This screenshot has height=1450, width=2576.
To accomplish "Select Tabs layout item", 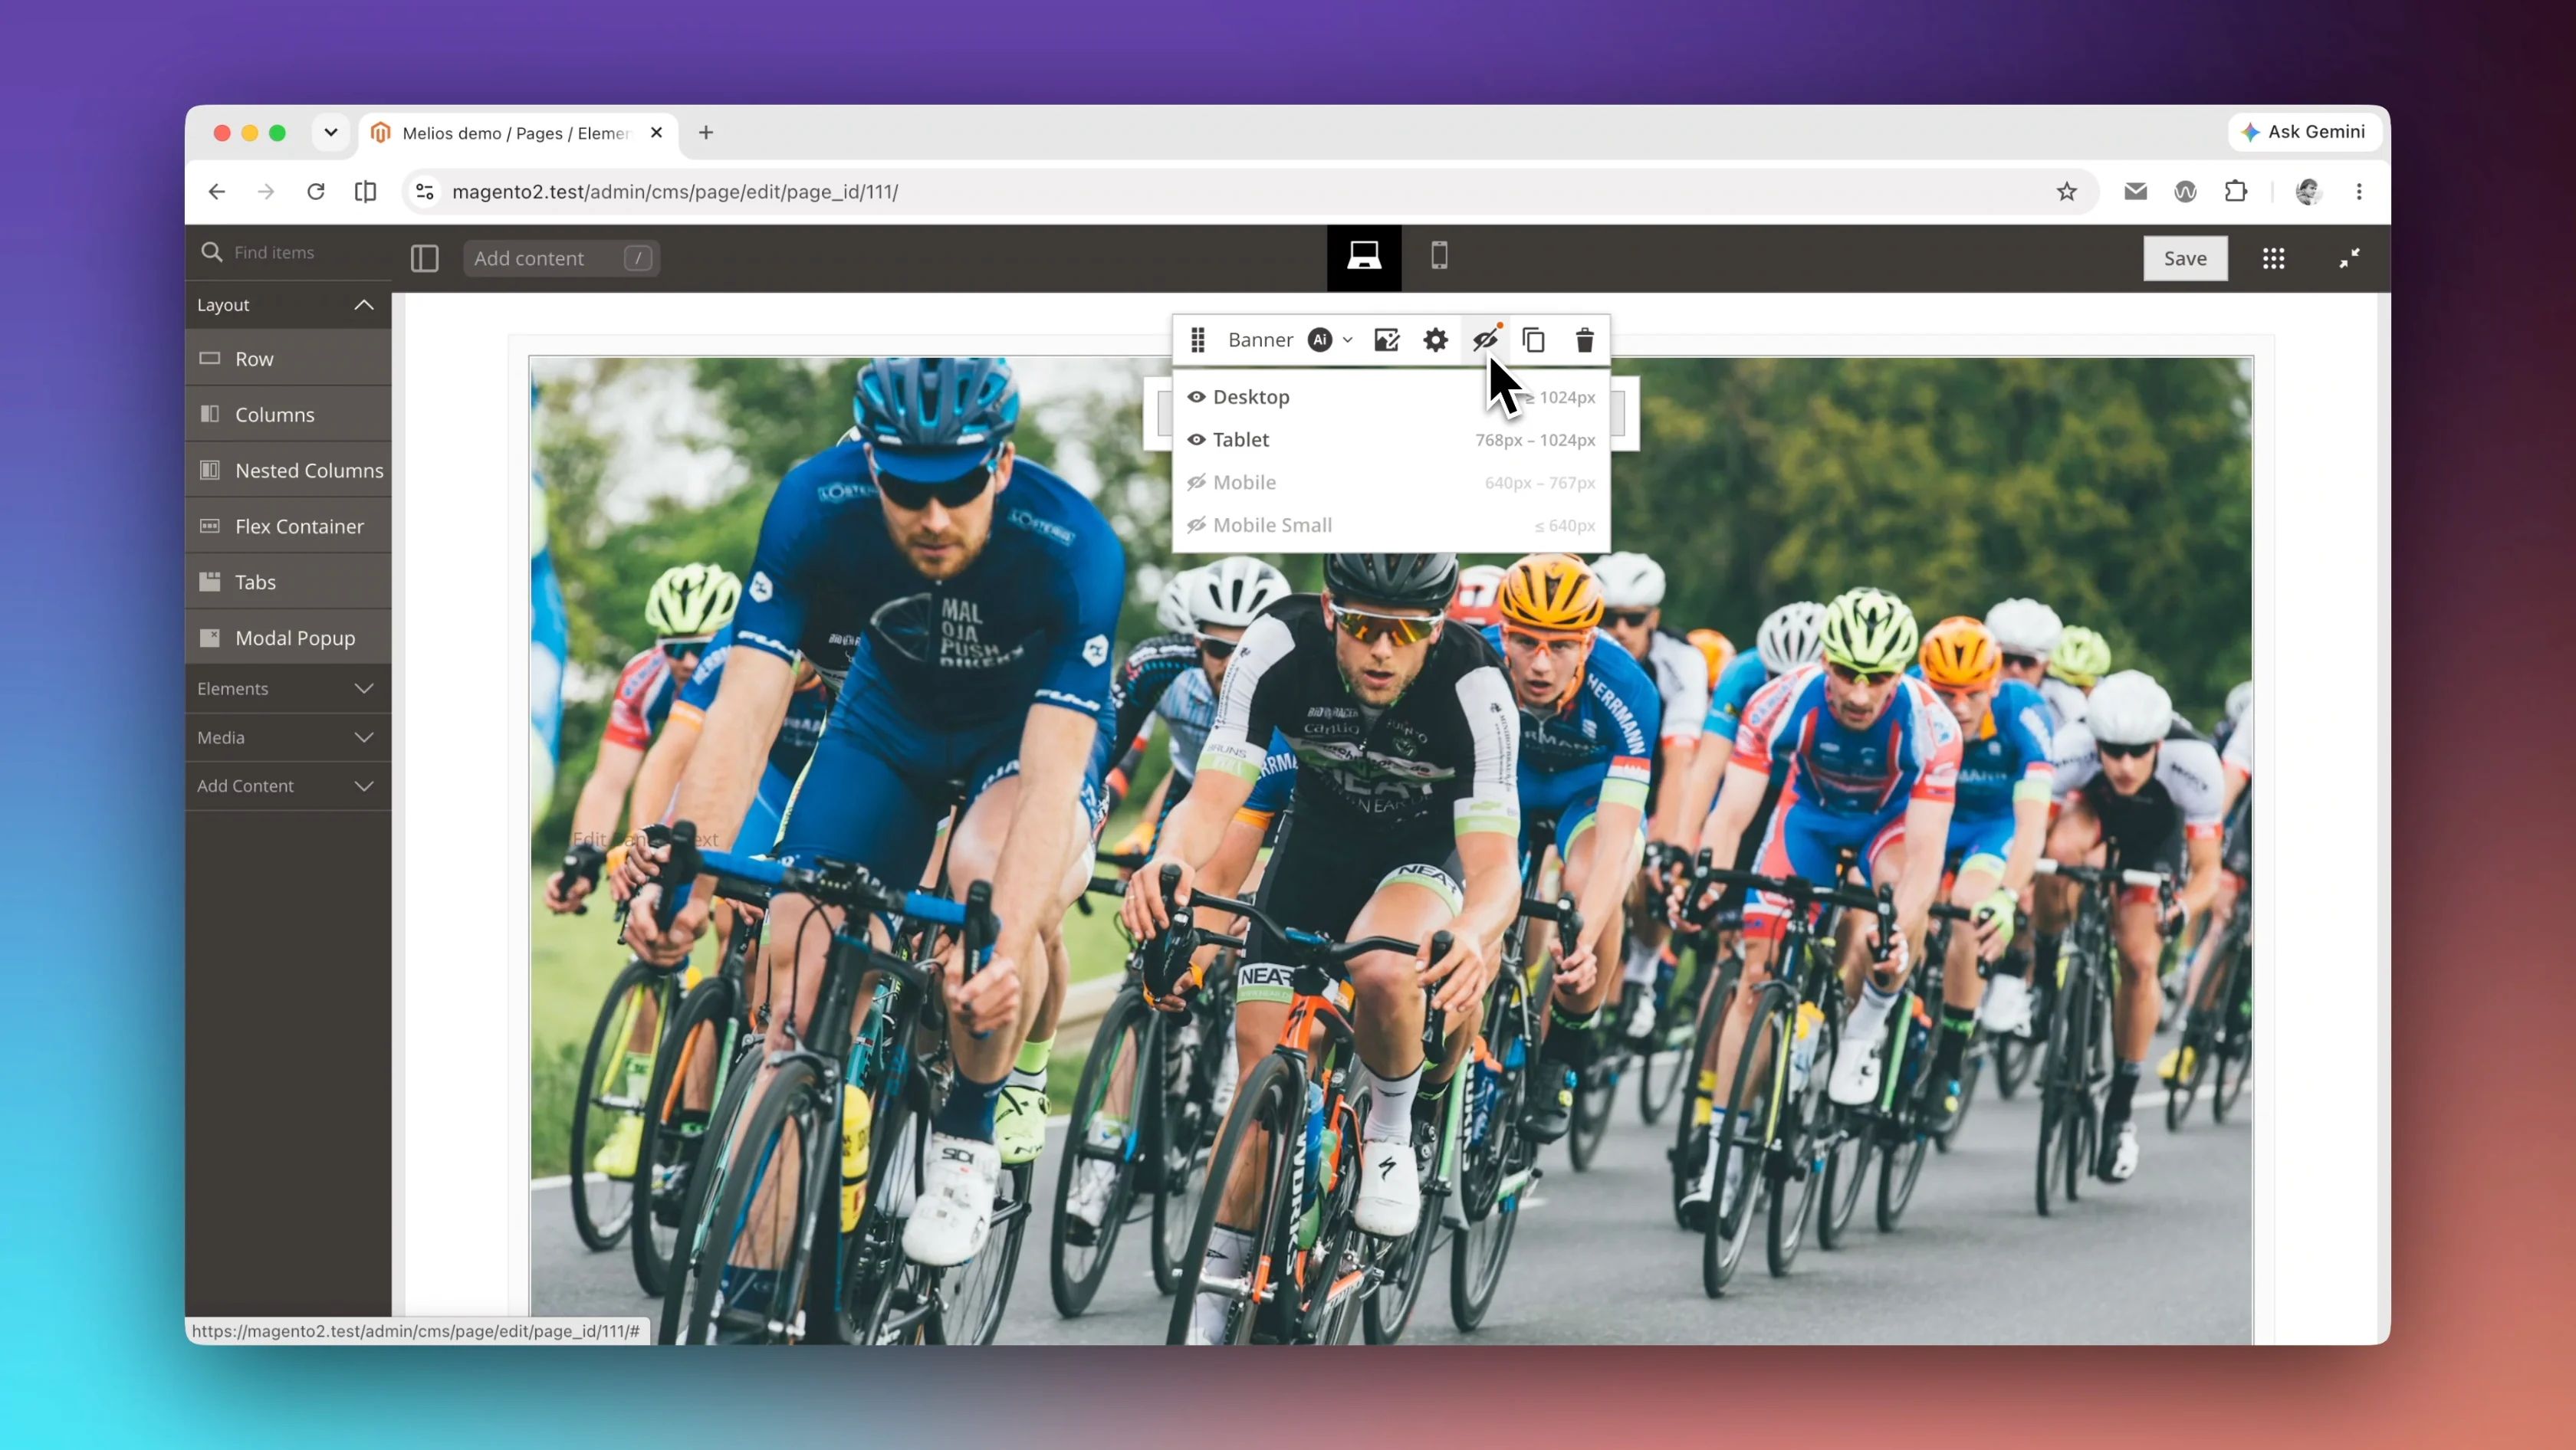I will (287, 582).
